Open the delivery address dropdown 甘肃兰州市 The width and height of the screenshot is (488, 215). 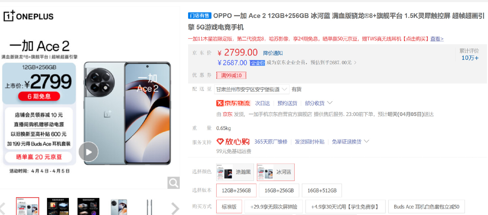coord(252,89)
